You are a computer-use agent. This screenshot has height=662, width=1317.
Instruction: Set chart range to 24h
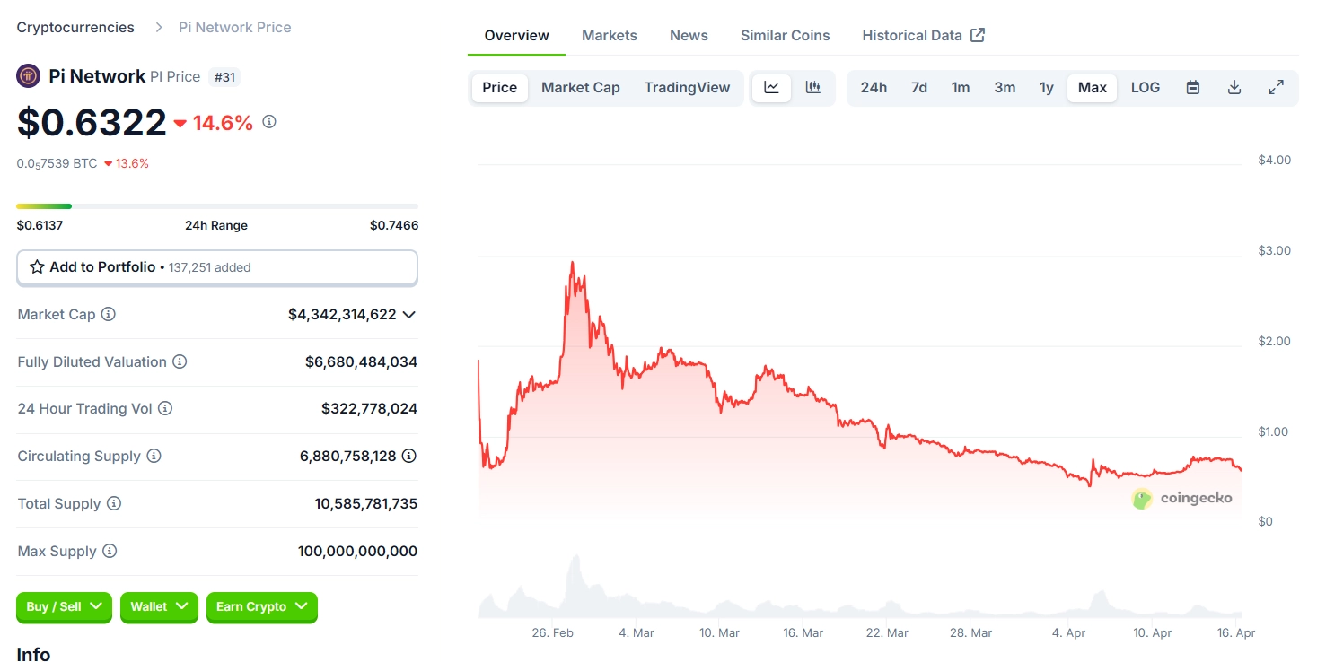tap(874, 88)
